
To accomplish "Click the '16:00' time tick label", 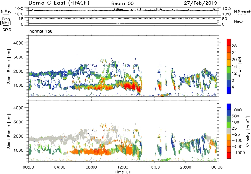I will (154, 167).
